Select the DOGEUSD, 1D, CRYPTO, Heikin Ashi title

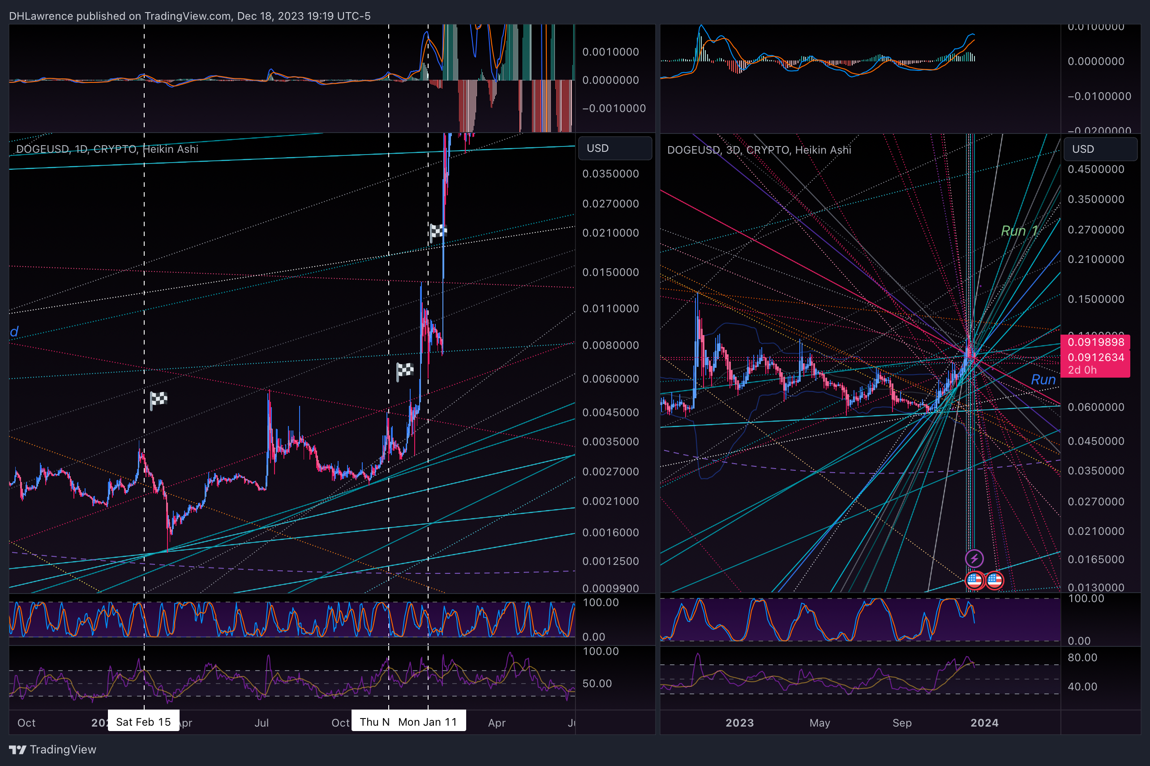tap(107, 149)
